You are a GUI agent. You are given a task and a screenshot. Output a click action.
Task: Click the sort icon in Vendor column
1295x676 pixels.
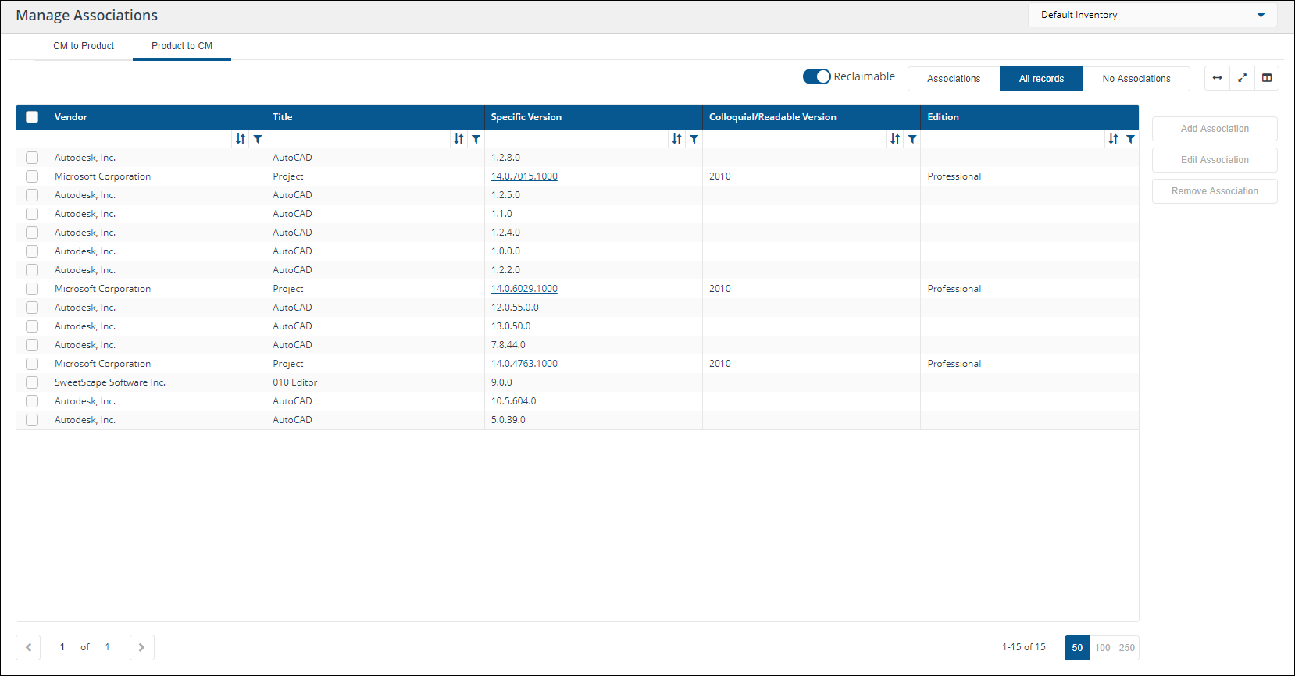[x=241, y=139]
